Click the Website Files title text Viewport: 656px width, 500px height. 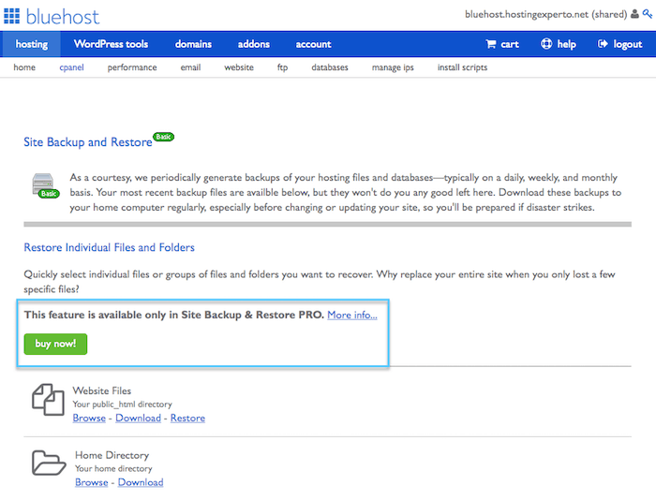[x=101, y=390]
